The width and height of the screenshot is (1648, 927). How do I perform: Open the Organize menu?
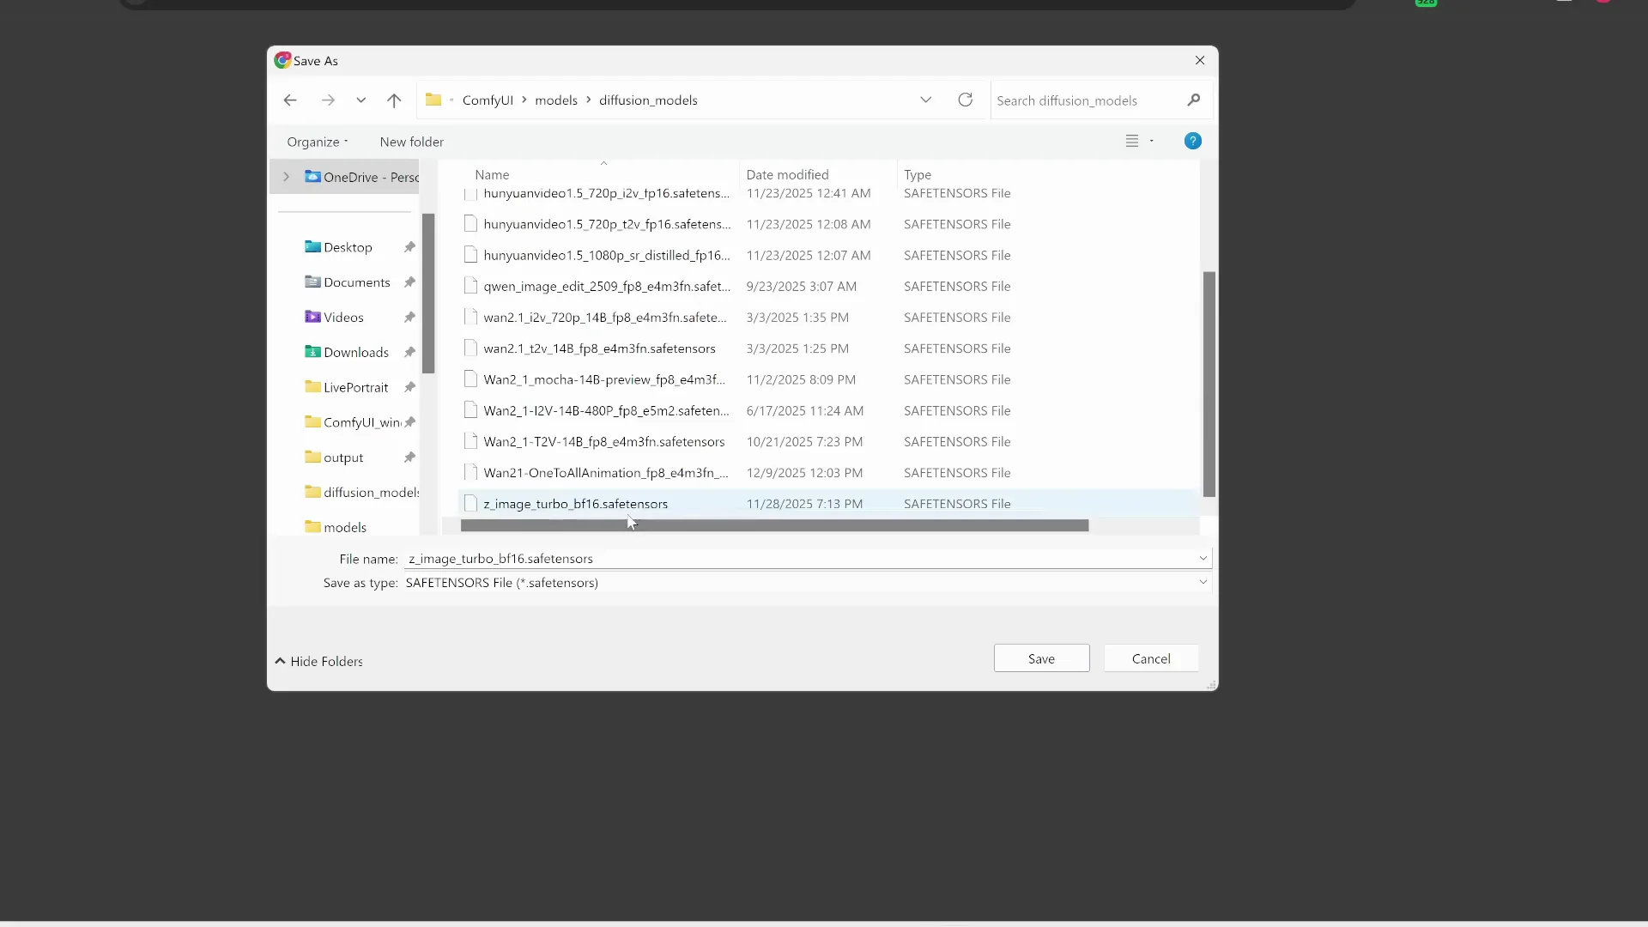(317, 142)
